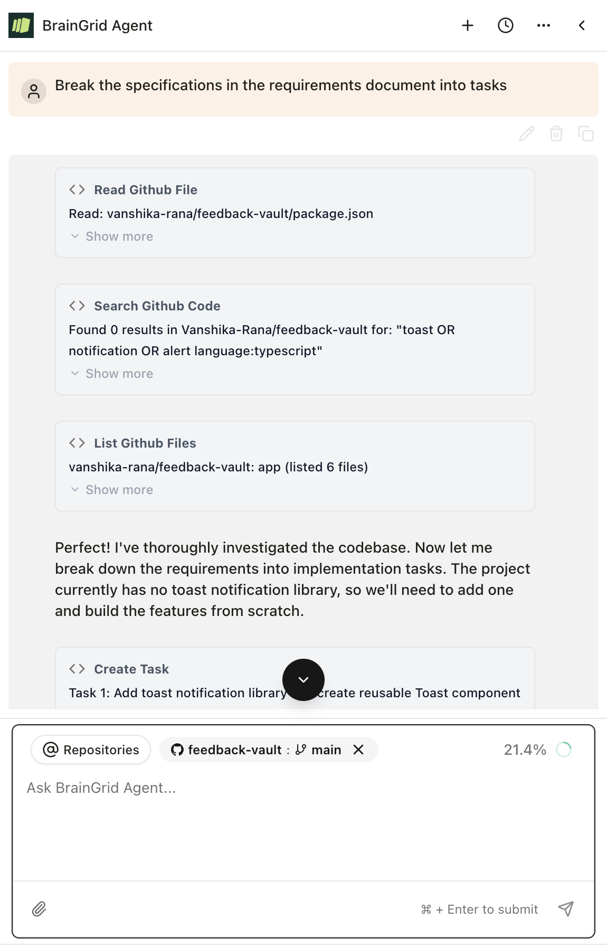
Task: Edit the user prompt with the pencil icon
Action: pyautogui.click(x=526, y=135)
